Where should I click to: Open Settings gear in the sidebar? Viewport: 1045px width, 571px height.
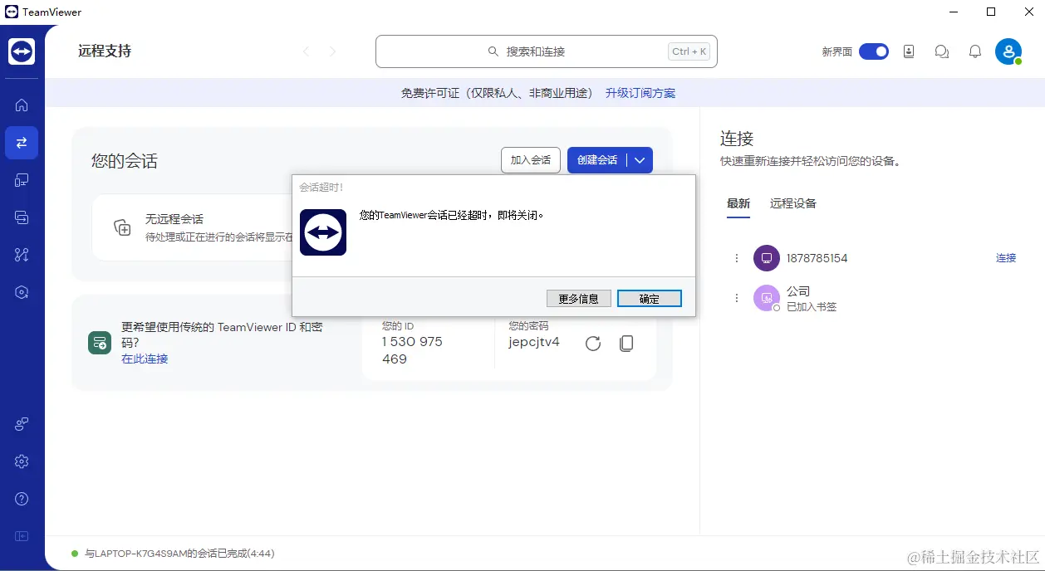point(22,461)
